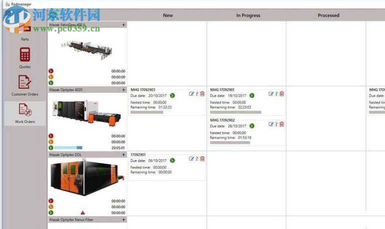Screen dimensions: 385x229
Task: Click order title MHG 17092903
Action: [143, 90]
